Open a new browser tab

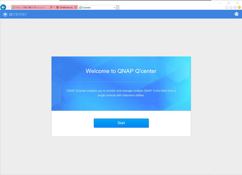click(118, 7)
